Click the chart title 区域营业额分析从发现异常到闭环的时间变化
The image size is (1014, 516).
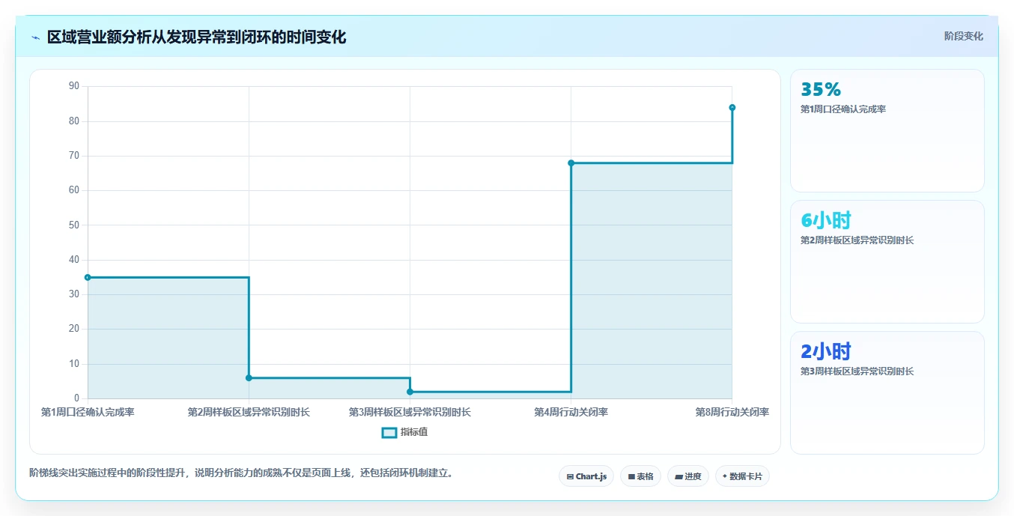196,37
